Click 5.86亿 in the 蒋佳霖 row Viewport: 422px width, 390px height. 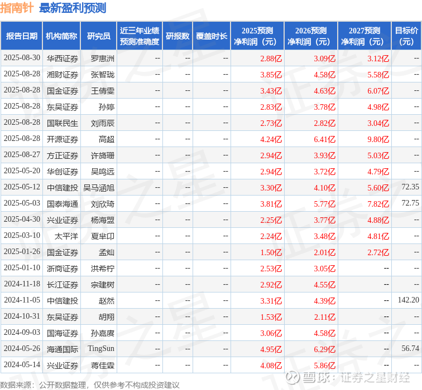coord(324,365)
